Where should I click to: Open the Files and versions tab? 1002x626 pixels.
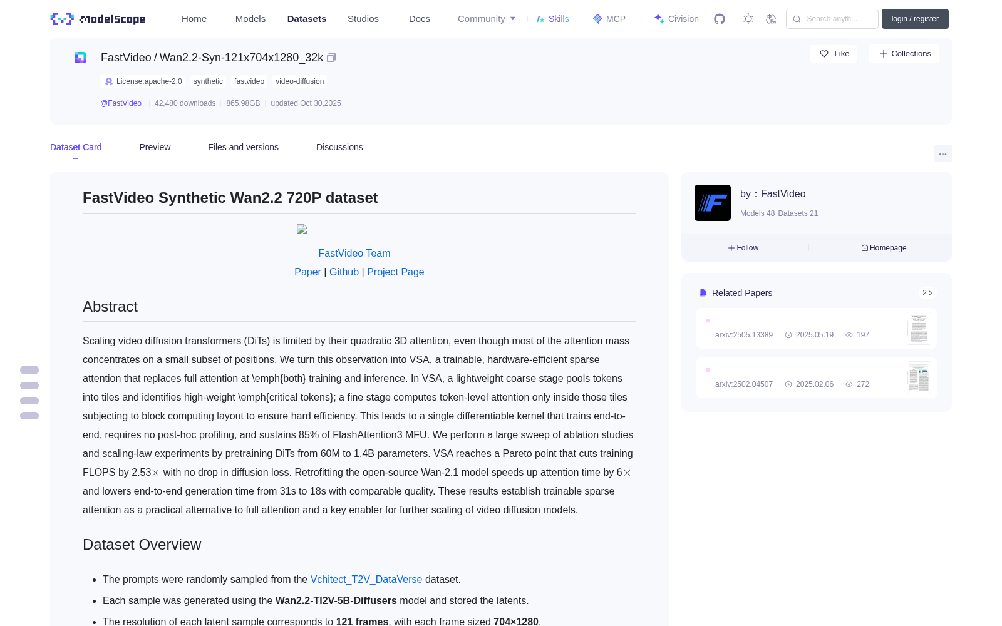click(x=243, y=147)
